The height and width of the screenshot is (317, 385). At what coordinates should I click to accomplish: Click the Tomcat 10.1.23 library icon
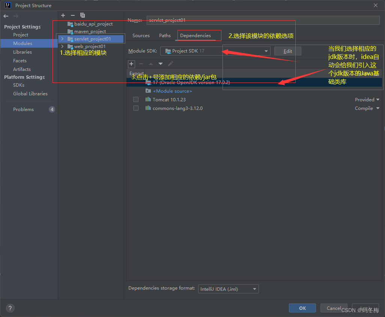point(148,99)
